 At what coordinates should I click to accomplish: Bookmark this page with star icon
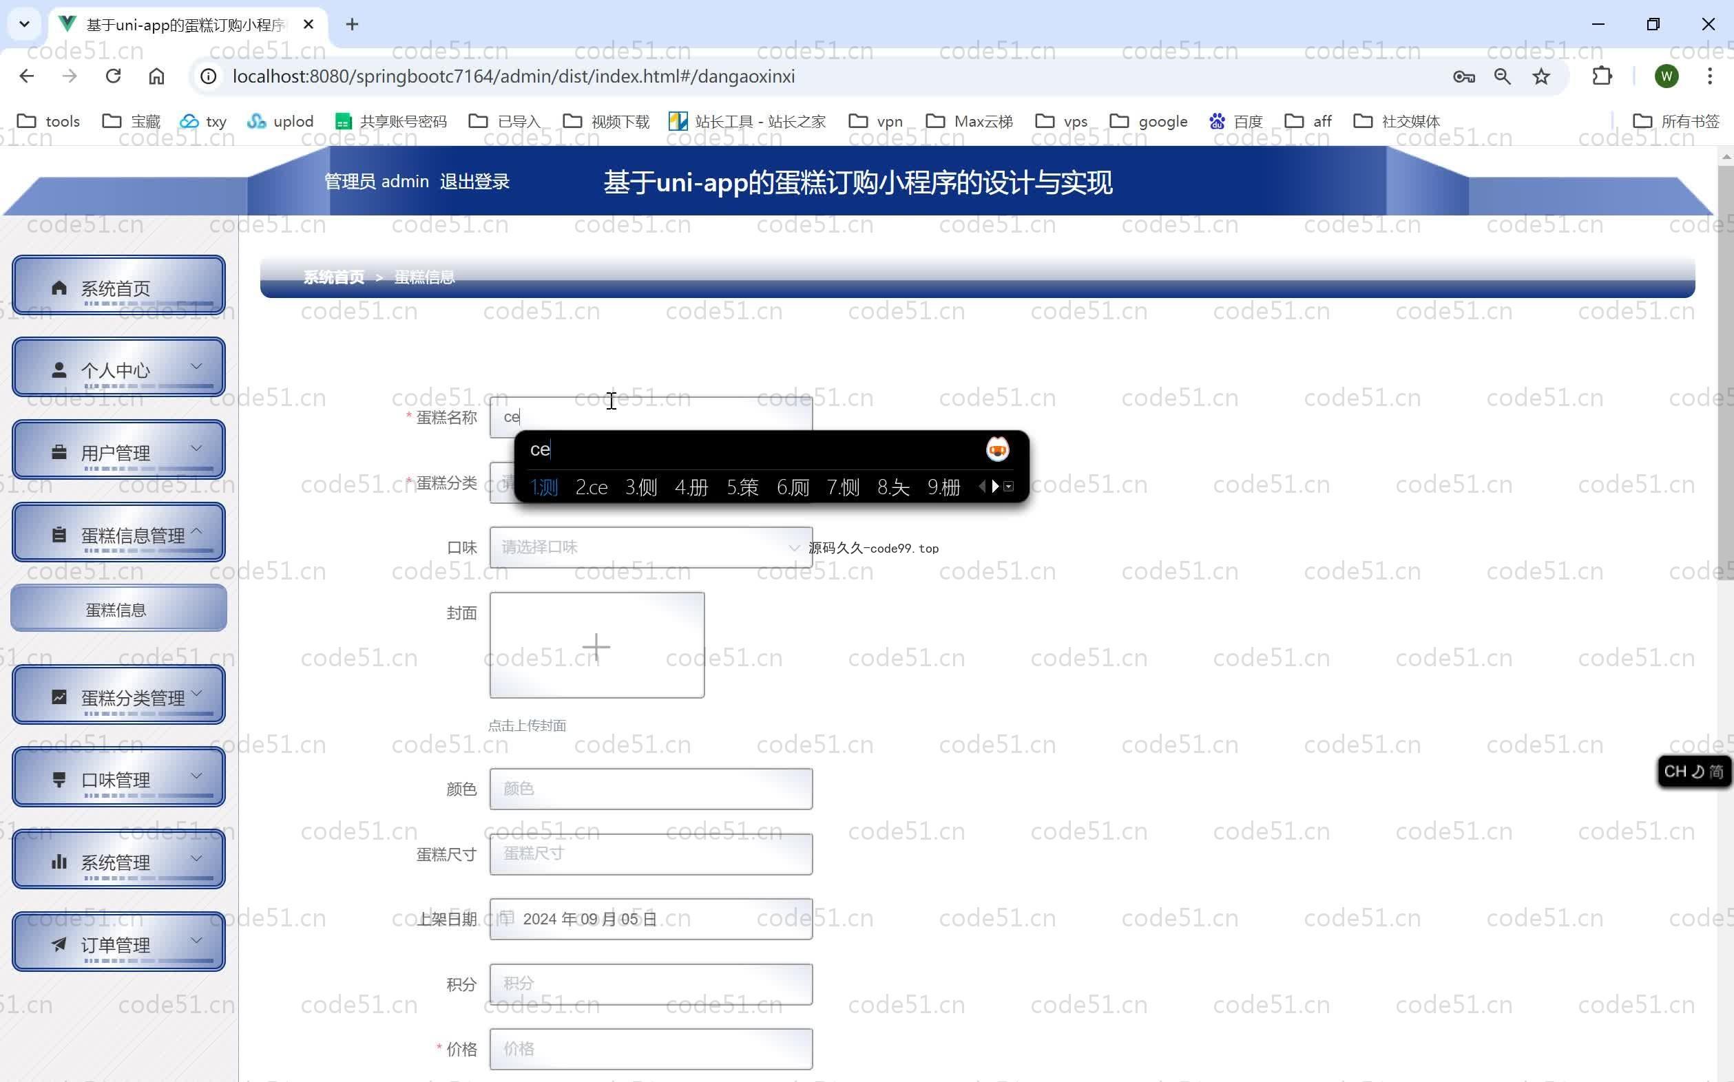[x=1541, y=76]
